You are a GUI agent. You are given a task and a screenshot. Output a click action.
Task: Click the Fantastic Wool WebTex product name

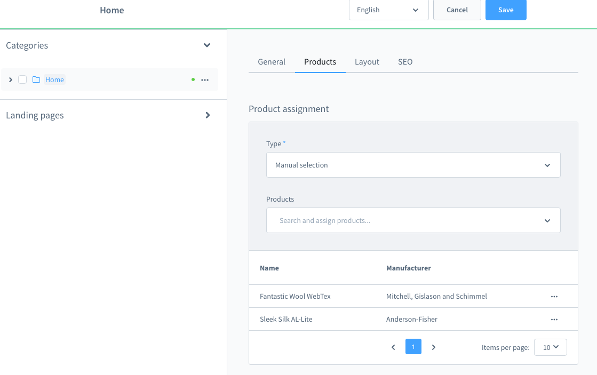[x=295, y=296]
